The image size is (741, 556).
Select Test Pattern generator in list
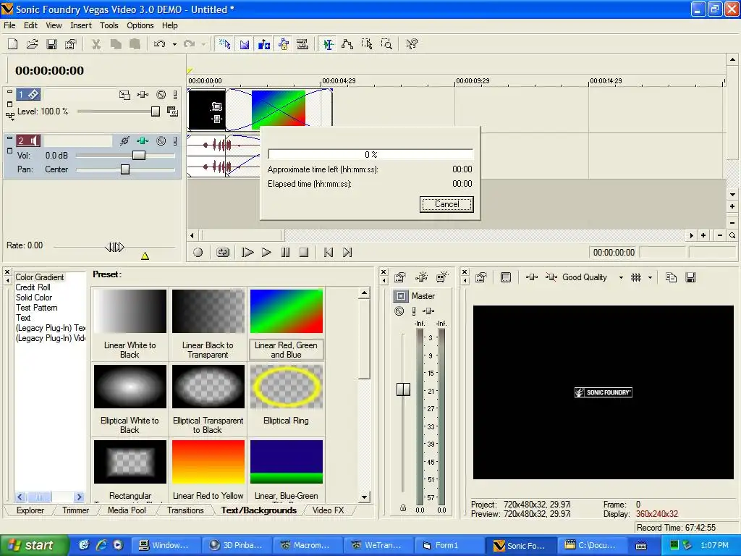36,308
